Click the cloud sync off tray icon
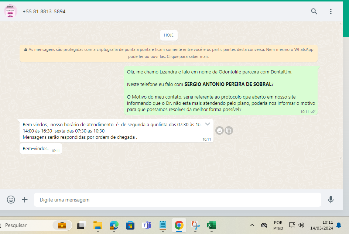The image size is (349, 234). pos(264,225)
